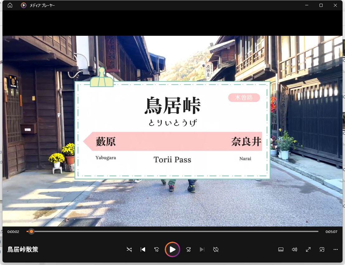The image size is (345, 265).
Task: Minimize the Media Player window
Action: tap(307, 5)
